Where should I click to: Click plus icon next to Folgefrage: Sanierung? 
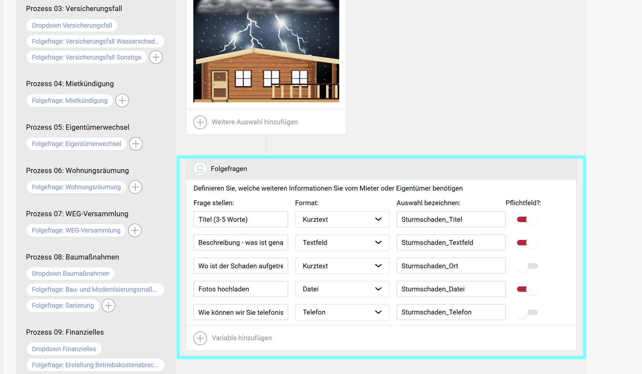(108, 305)
